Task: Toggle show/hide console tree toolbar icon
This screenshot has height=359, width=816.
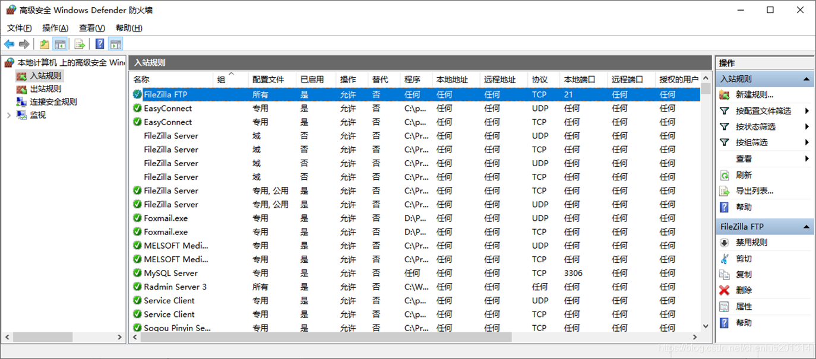Action: click(x=60, y=44)
